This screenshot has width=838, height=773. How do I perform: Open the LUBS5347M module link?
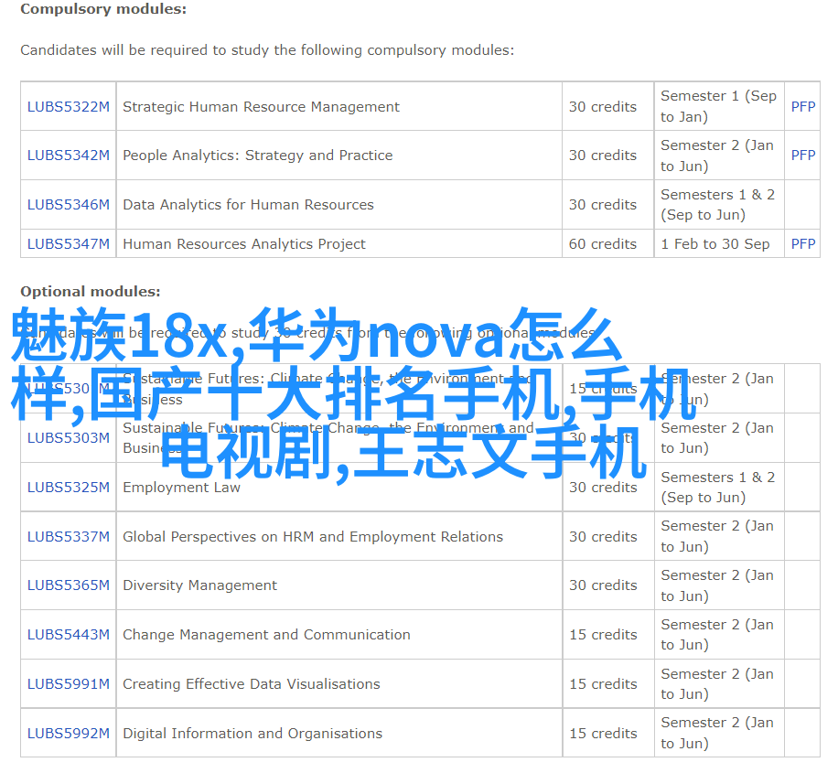[69, 243]
